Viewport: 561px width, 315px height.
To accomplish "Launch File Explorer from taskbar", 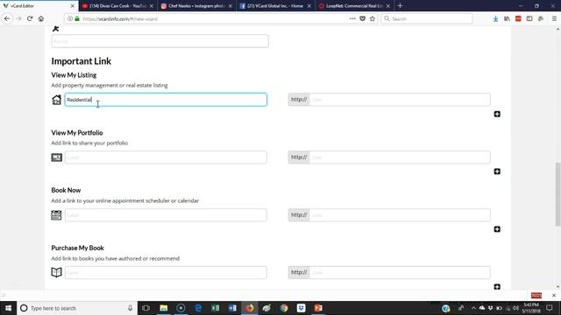I will pyautogui.click(x=164, y=308).
